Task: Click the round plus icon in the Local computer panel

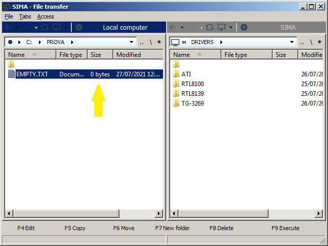Action: 79,27
